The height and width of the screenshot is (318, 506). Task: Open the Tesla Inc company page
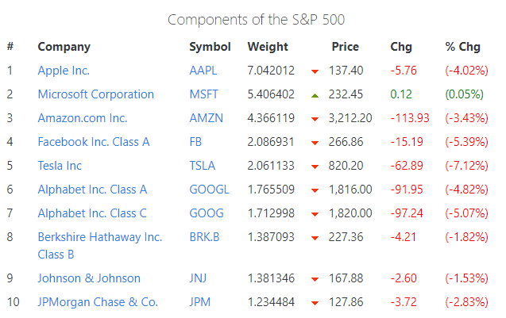(60, 166)
